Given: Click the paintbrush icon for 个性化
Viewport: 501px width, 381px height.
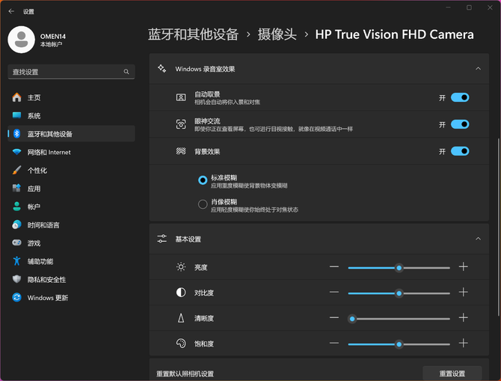Looking at the screenshot, I should 16,170.
